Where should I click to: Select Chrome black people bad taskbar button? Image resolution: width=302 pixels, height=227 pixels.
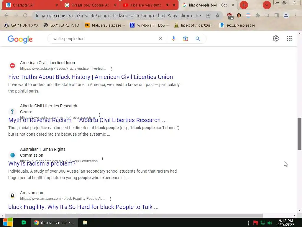(x=55, y=223)
